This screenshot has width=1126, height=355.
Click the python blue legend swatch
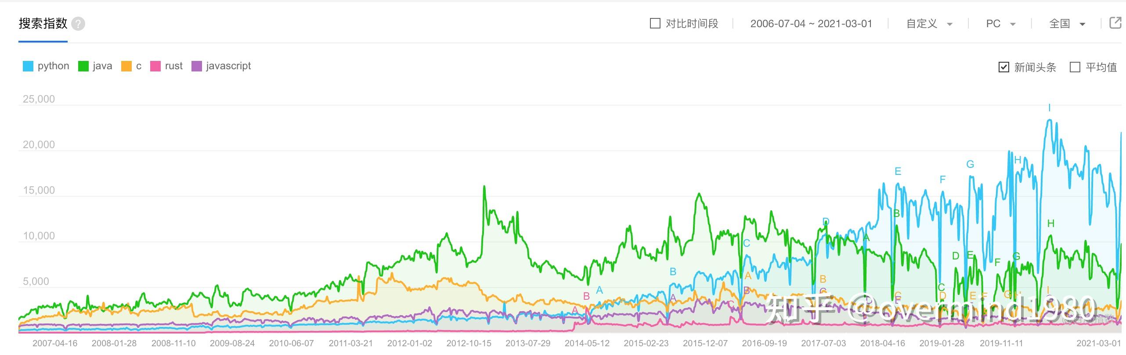[x=28, y=66]
